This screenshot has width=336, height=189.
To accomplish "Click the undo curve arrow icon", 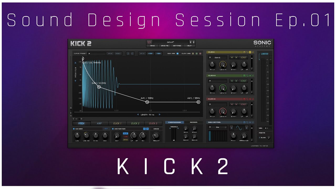I will coord(128,54).
